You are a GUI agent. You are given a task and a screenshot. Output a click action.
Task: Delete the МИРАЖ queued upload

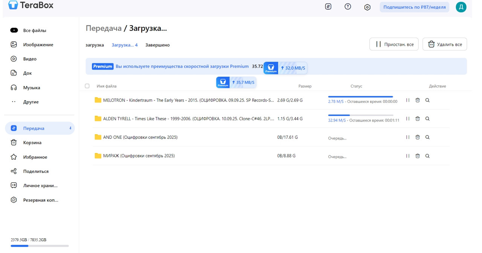418,156
